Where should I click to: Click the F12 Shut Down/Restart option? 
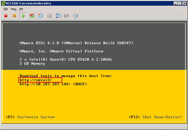point(155,117)
